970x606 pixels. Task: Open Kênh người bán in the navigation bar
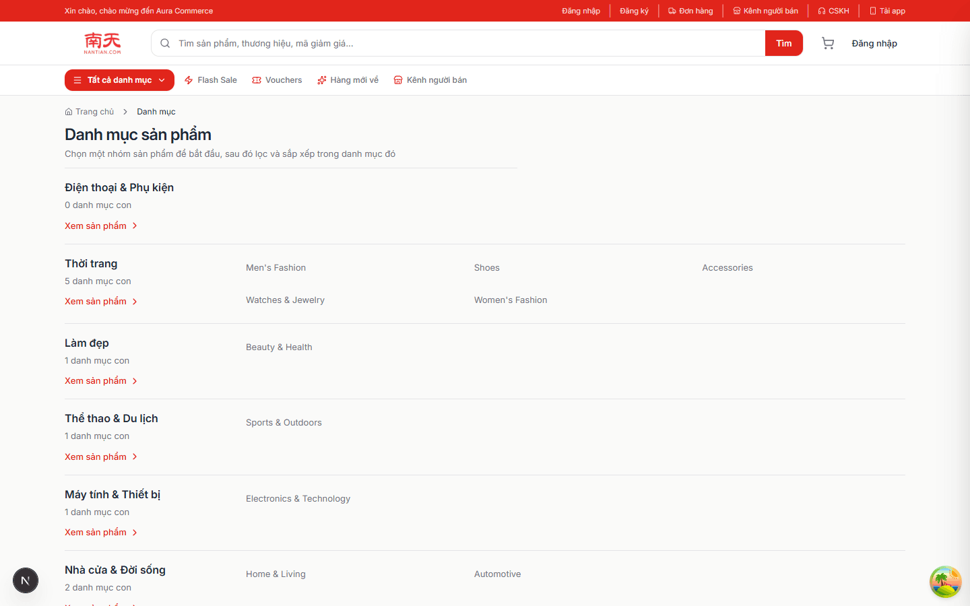click(430, 80)
